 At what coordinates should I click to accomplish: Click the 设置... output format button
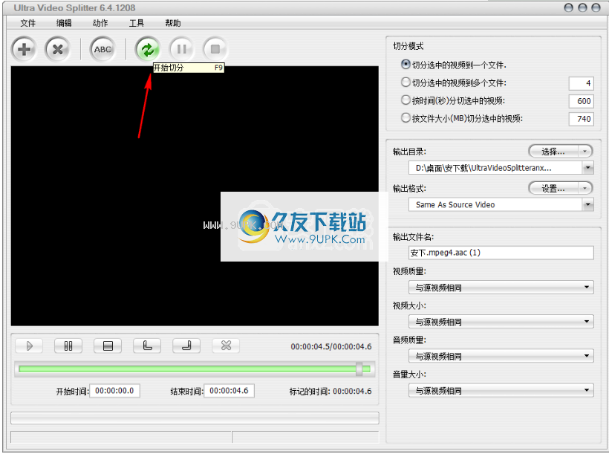pos(553,189)
